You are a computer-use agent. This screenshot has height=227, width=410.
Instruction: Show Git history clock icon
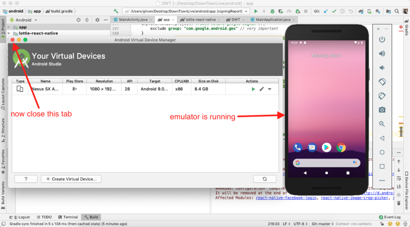coord(342,11)
